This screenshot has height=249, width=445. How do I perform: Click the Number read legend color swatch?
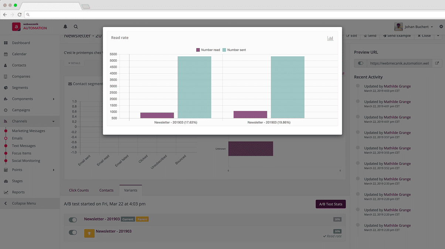coord(198,50)
